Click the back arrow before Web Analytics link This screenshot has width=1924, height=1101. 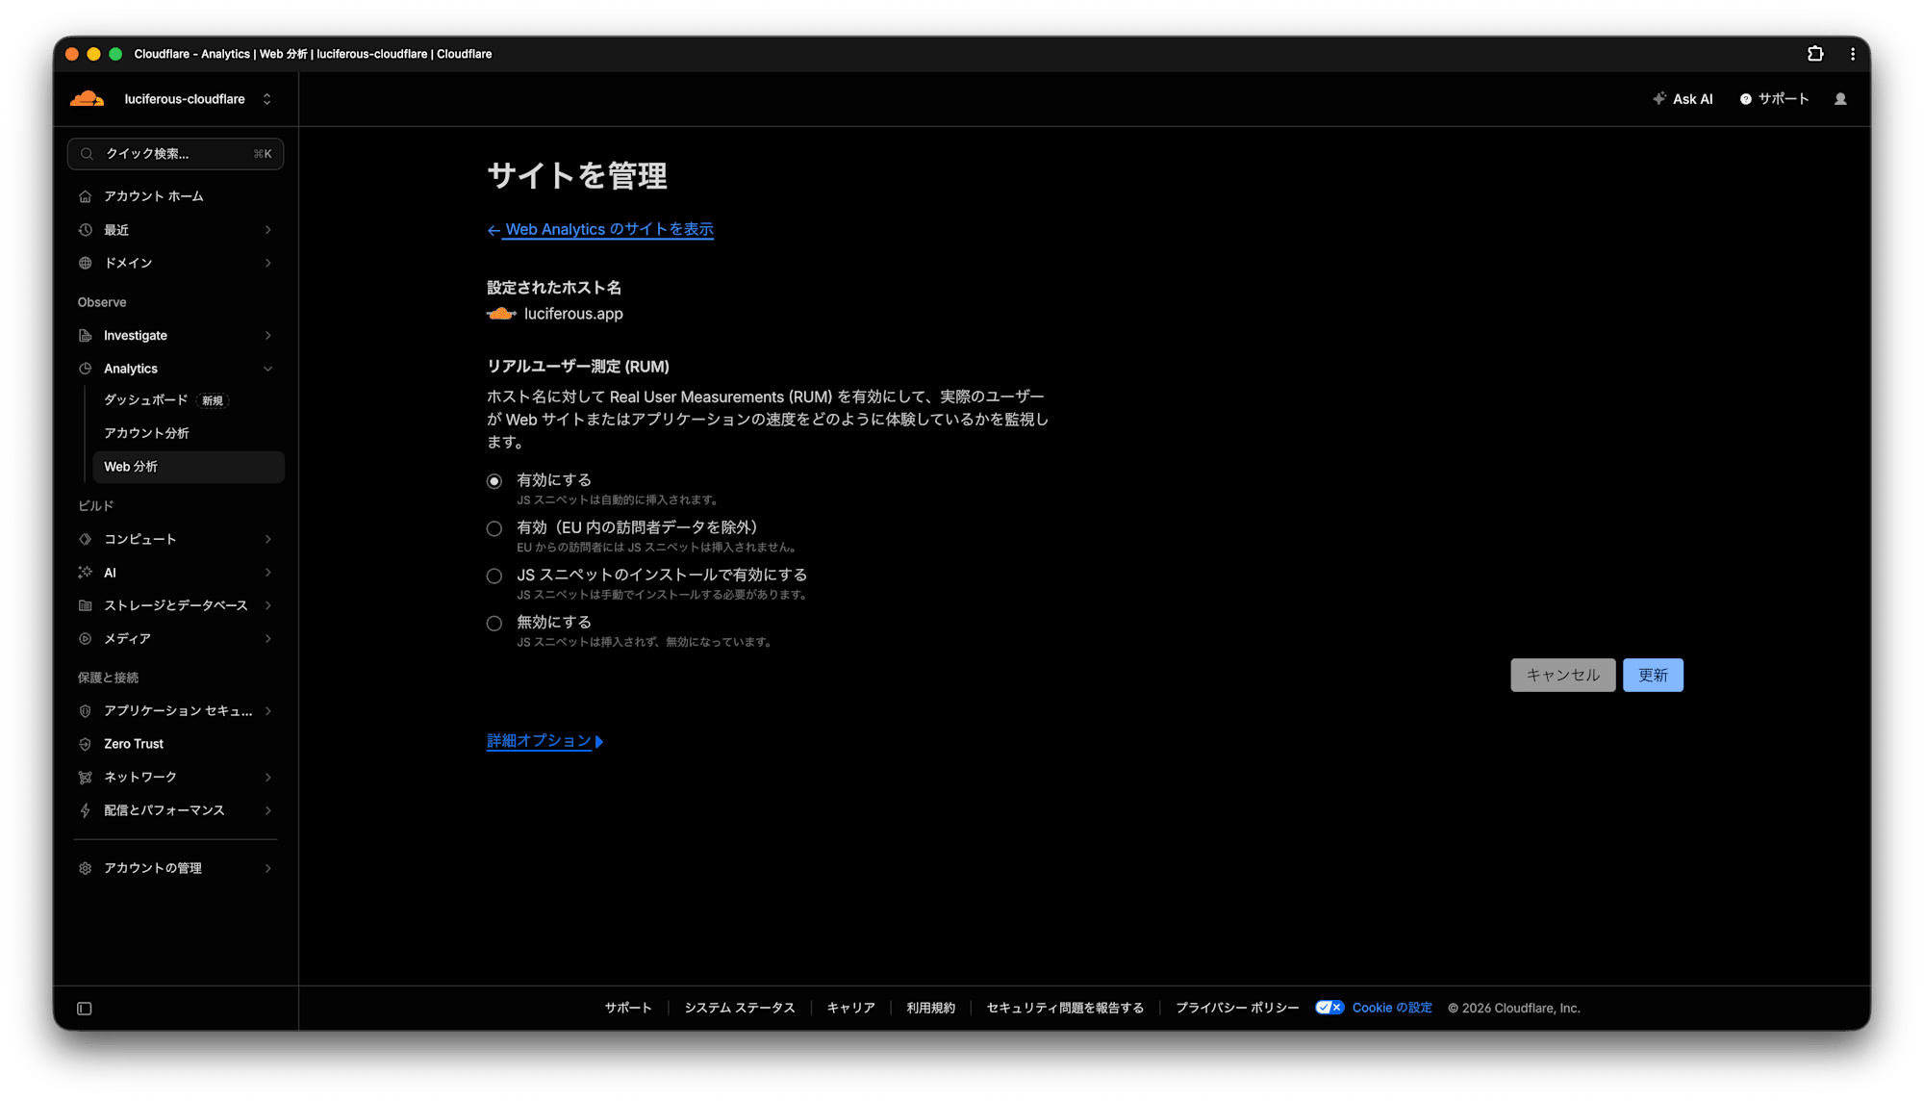tap(494, 230)
